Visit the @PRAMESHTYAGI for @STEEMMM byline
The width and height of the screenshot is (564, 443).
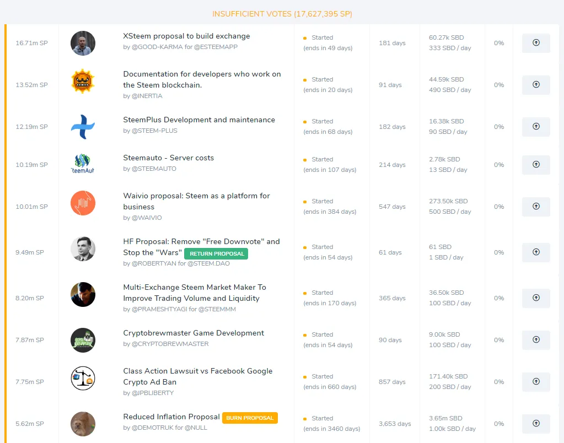tap(180, 309)
